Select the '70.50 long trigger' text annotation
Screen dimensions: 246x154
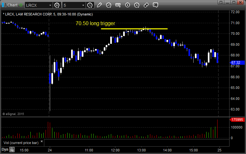coord(95,23)
